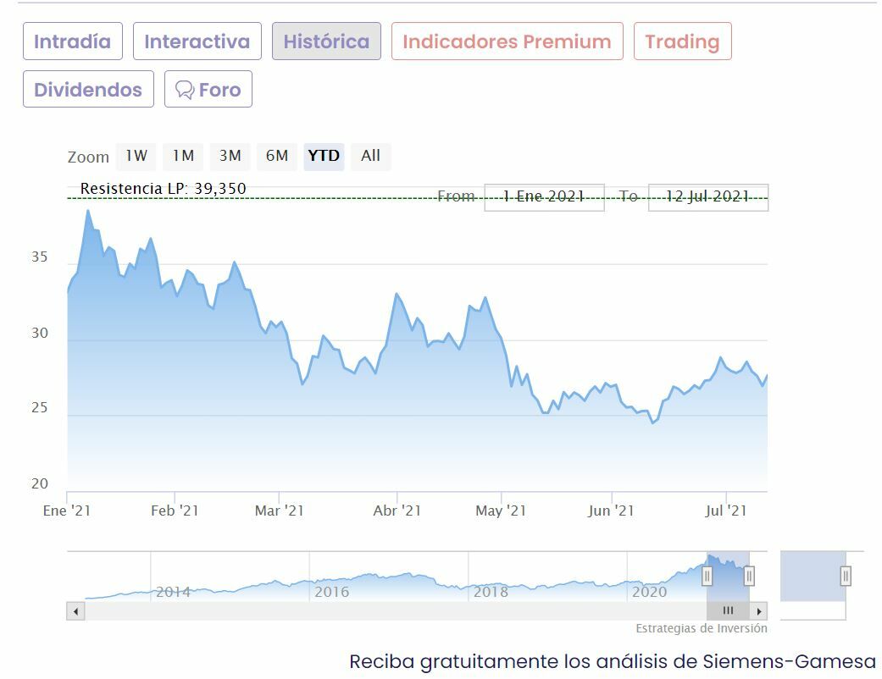Choose the YTD zoom option
Viewport: 882px width, 679px height.
click(324, 156)
